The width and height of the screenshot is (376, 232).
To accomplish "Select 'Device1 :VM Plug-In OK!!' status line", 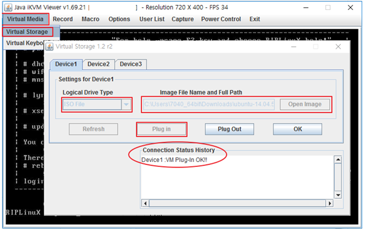I will click(x=175, y=160).
